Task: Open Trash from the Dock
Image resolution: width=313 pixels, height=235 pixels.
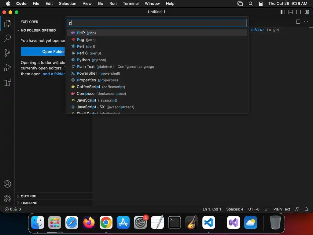Action: (275, 222)
